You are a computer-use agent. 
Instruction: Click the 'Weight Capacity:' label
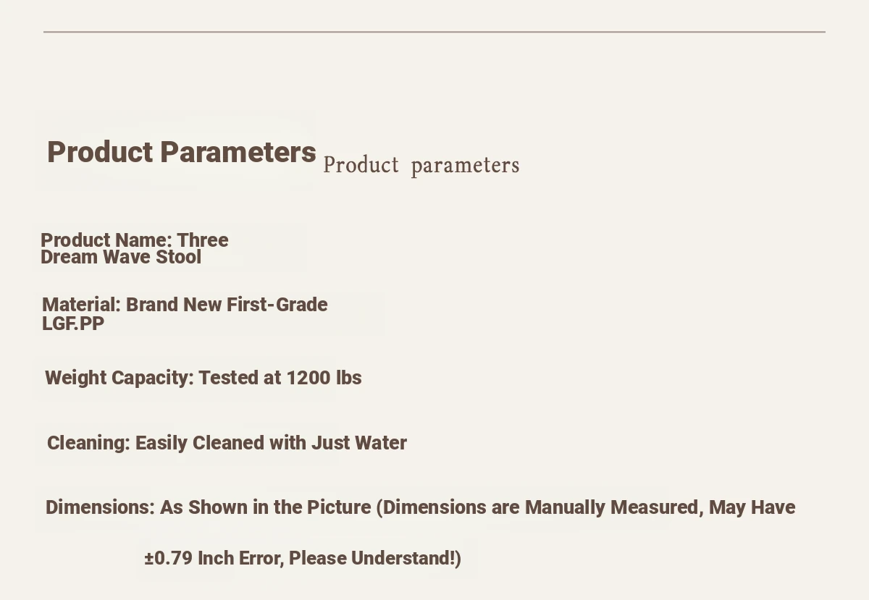coord(119,378)
